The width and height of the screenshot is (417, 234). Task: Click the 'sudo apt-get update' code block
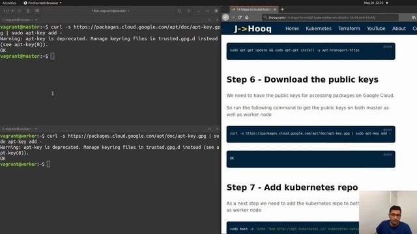311,51
